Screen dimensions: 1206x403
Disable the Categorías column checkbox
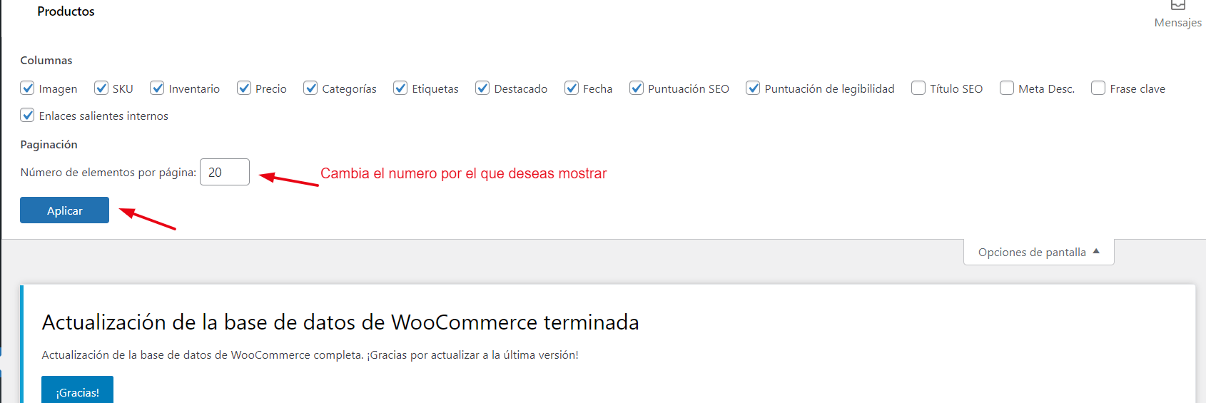310,88
